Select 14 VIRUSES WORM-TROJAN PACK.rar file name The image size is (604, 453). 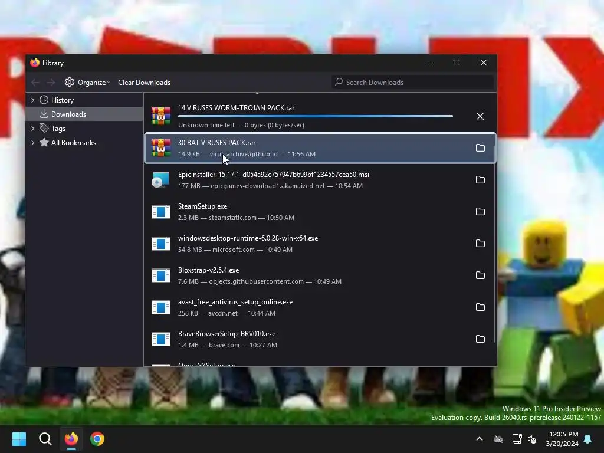pos(236,108)
